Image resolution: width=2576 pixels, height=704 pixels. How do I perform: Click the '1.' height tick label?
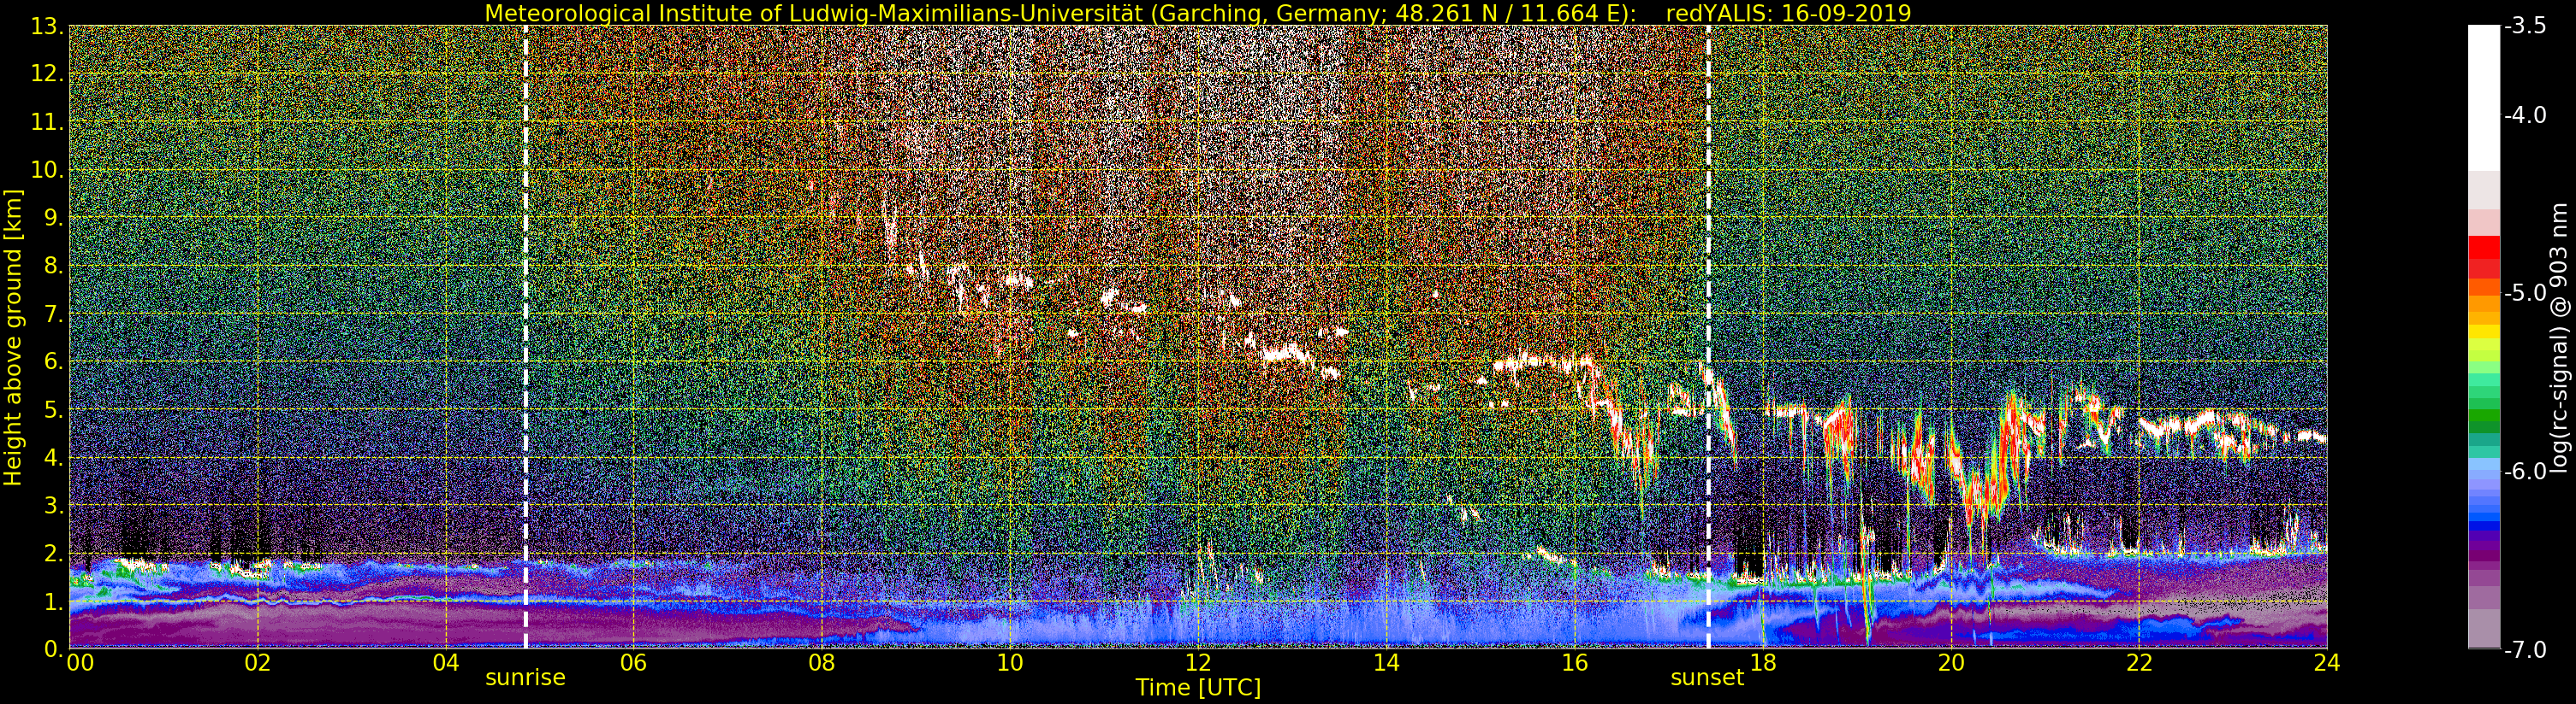[54, 601]
